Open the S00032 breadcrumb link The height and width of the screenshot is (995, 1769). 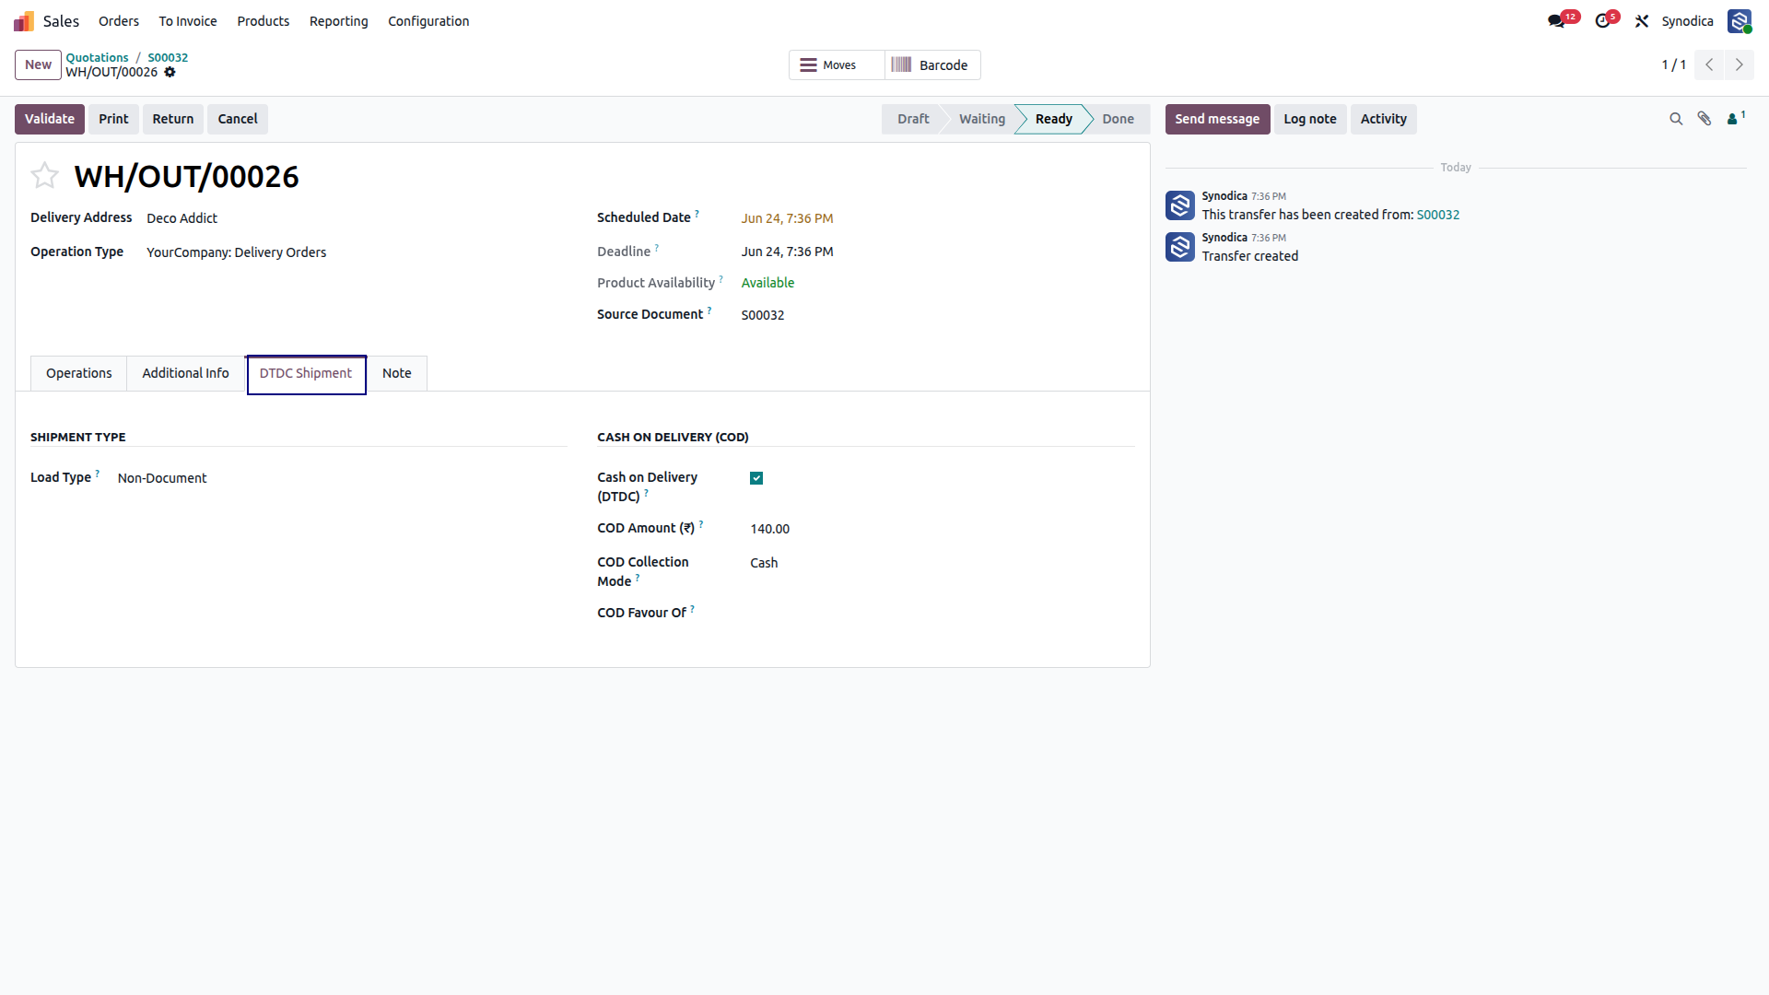[x=168, y=57]
